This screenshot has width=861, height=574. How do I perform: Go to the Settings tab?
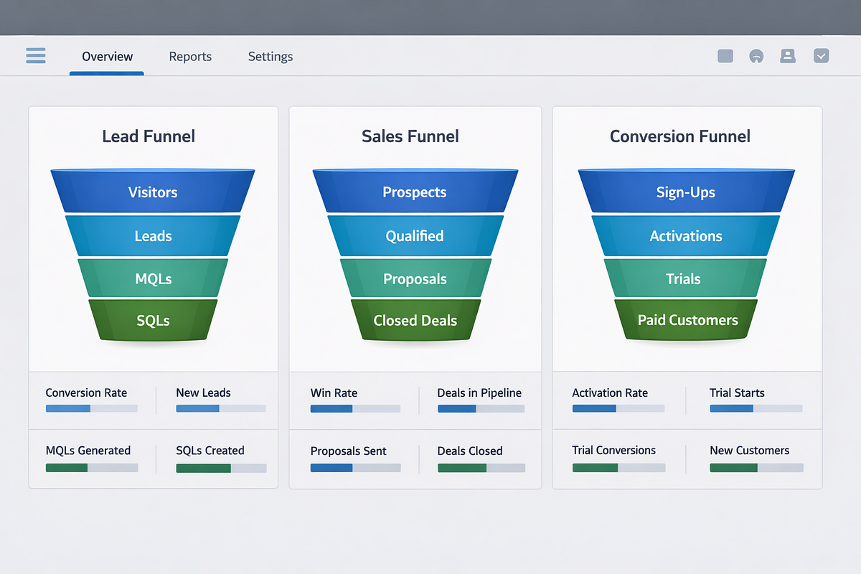coord(270,57)
